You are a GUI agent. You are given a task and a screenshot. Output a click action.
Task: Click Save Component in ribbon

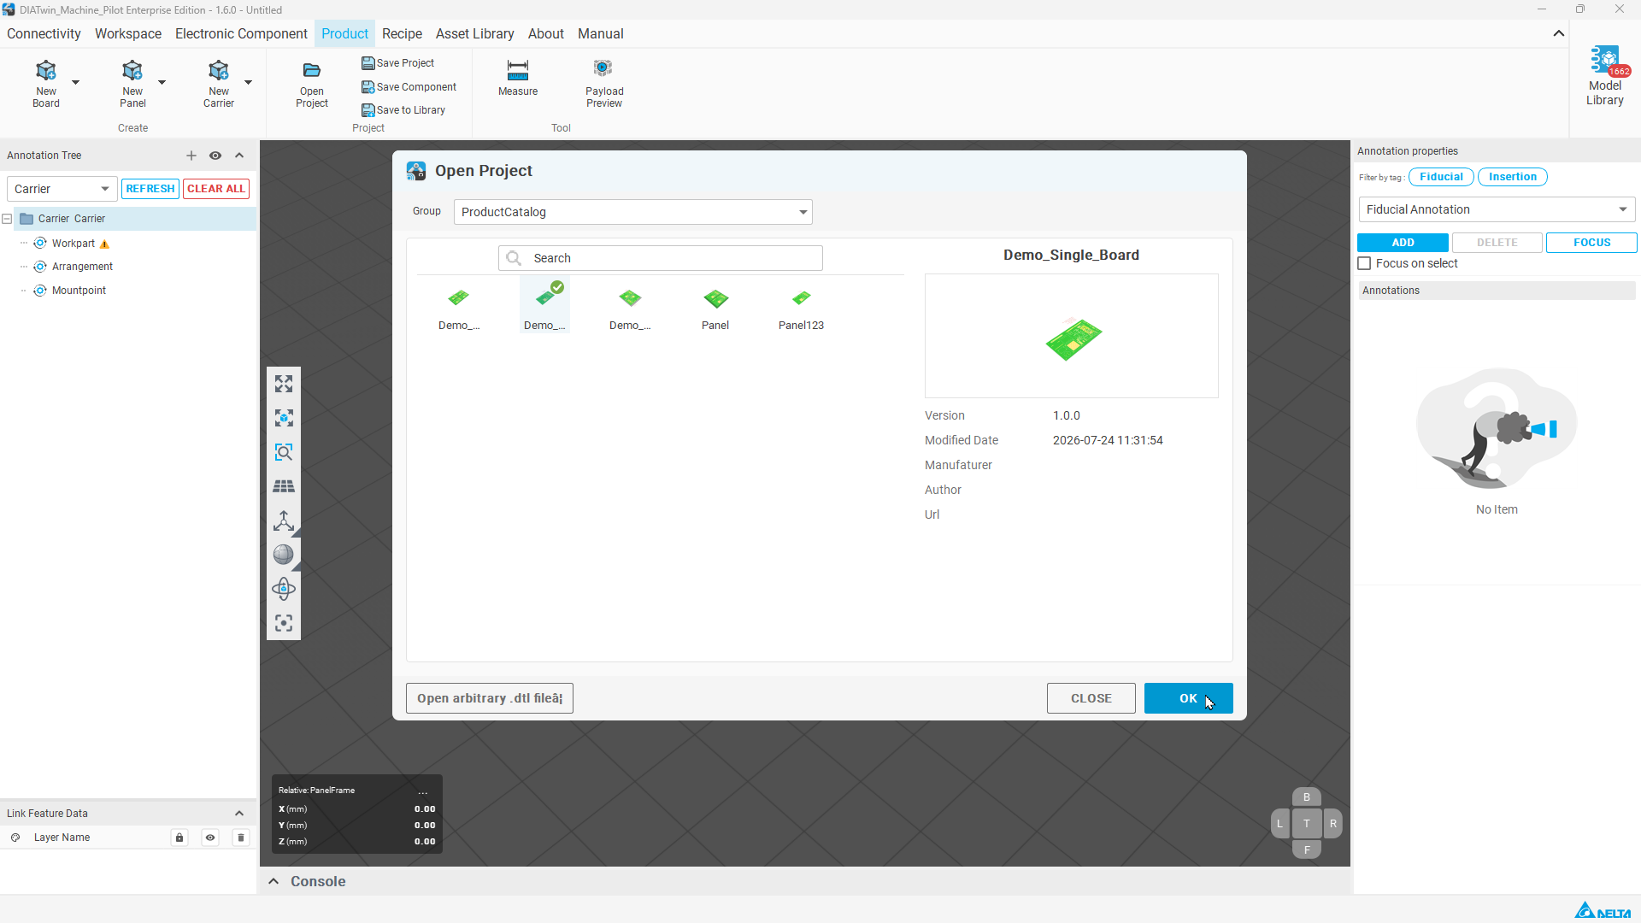409,87
